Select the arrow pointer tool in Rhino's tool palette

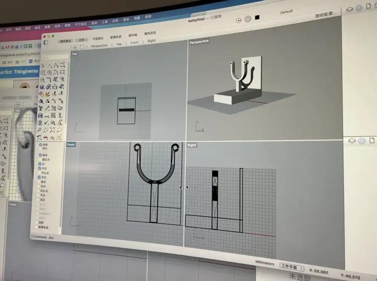(43, 66)
